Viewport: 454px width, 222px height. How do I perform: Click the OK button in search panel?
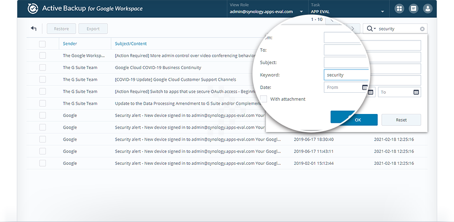pyautogui.click(x=354, y=119)
